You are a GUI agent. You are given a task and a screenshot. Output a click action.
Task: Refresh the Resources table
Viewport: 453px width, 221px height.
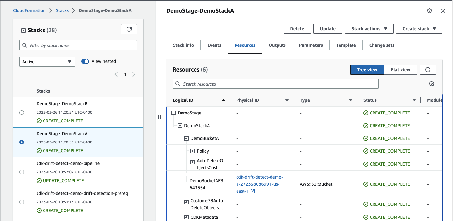[428, 69]
